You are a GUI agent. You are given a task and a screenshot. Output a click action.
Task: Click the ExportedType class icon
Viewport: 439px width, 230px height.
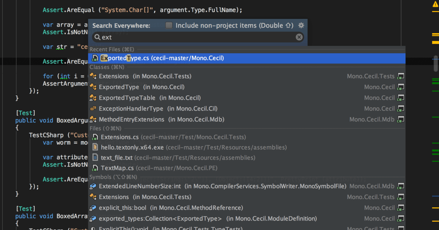coord(93,87)
